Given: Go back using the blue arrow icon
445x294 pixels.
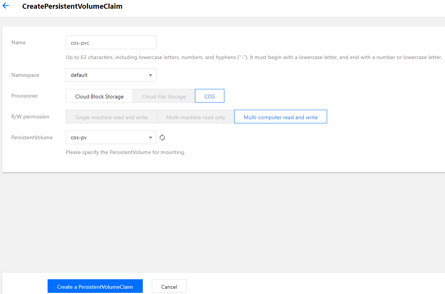Looking at the screenshot, I should 6,6.
